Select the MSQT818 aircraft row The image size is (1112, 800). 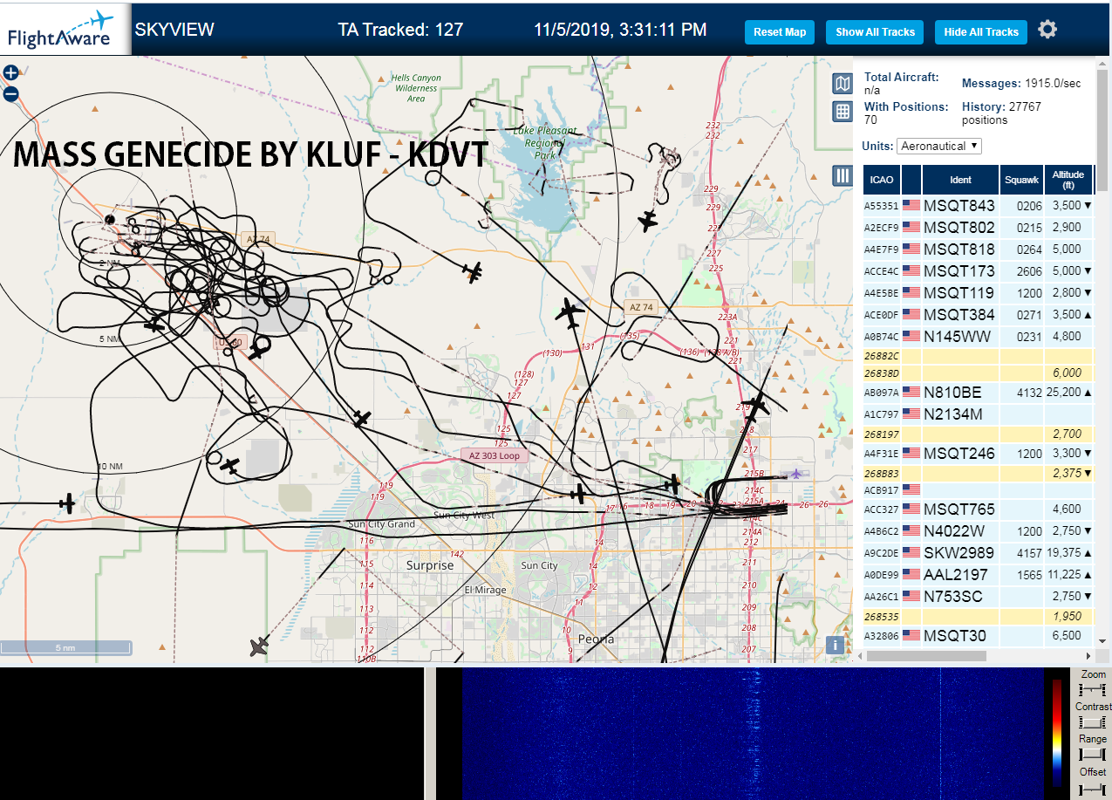pos(978,249)
